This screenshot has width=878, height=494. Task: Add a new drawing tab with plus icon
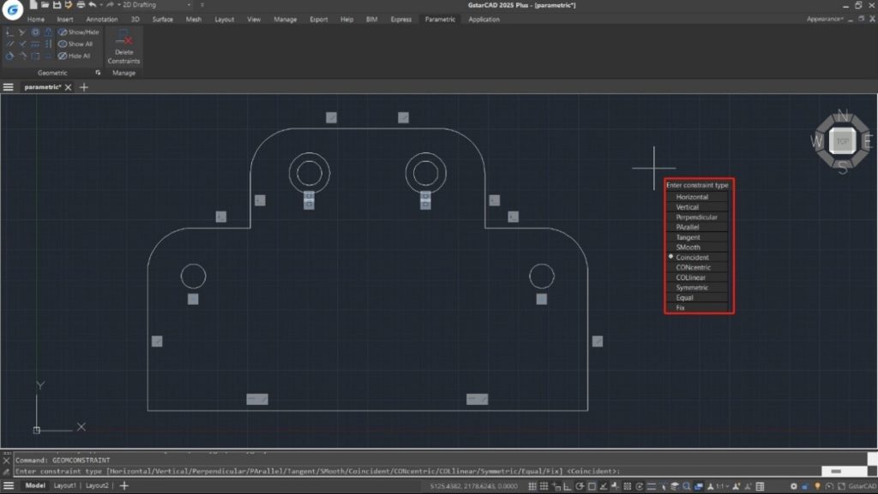click(x=84, y=86)
